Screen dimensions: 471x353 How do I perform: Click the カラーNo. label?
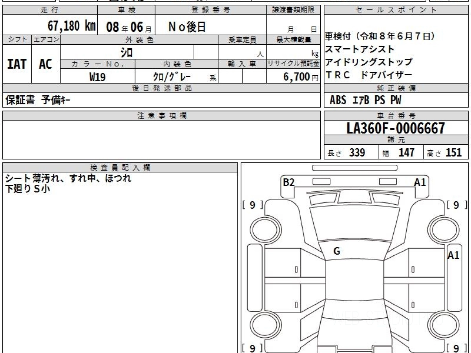98,64
